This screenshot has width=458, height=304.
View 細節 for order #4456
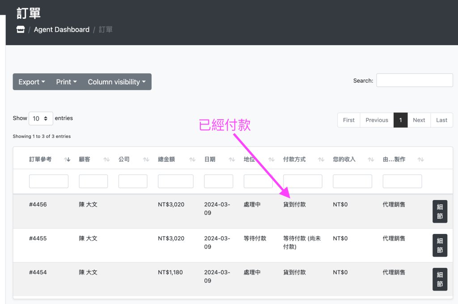coord(440,211)
